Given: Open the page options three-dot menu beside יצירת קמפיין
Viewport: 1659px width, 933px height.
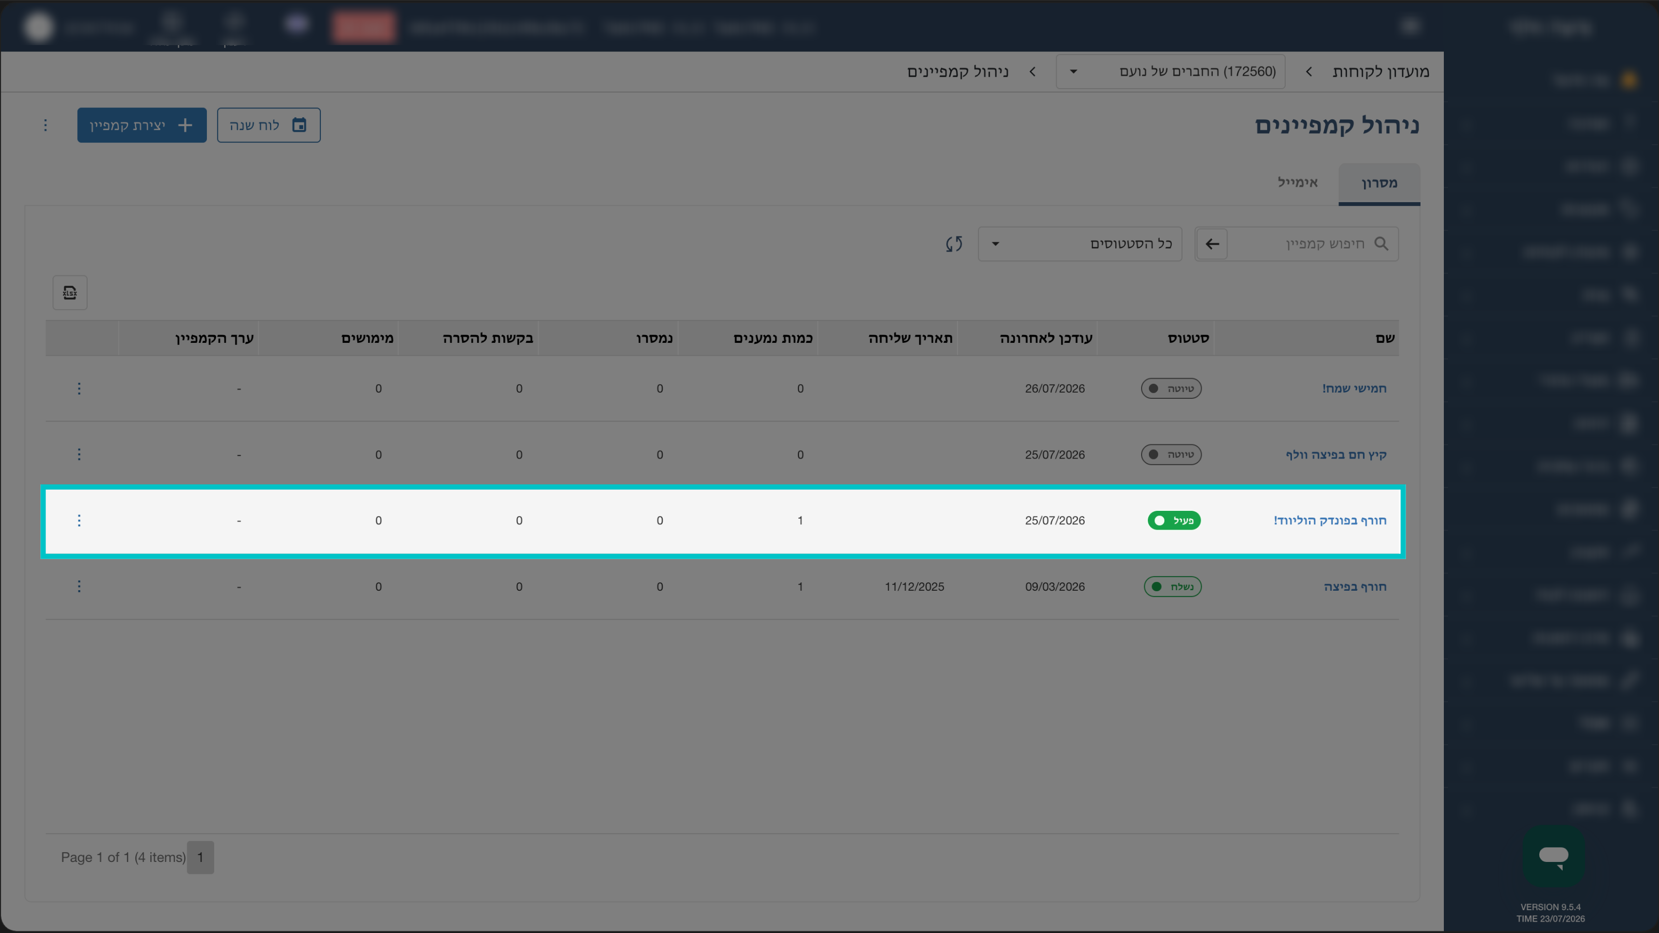Looking at the screenshot, I should click(x=45, y=125).
